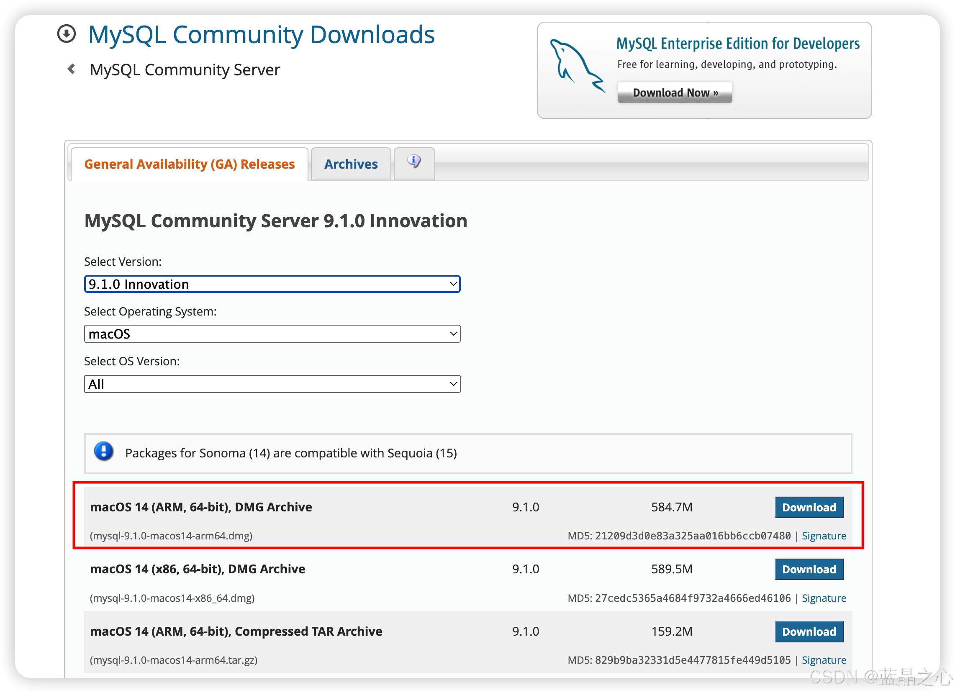The width and height of the screenshot is (955, 693).
Task: Click the MySQL dolphin logo in banner
Action: coord(577,66)
